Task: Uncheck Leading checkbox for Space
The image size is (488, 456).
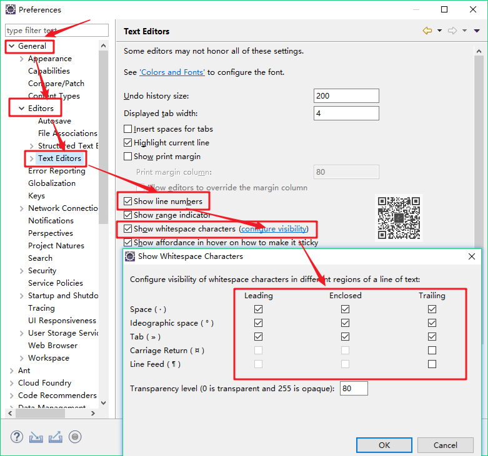Action: 258,309
